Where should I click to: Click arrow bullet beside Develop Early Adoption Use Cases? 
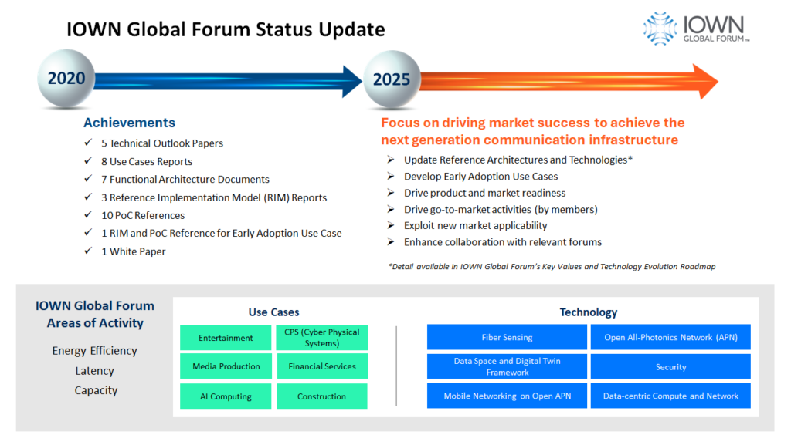(x=391, y=177)
